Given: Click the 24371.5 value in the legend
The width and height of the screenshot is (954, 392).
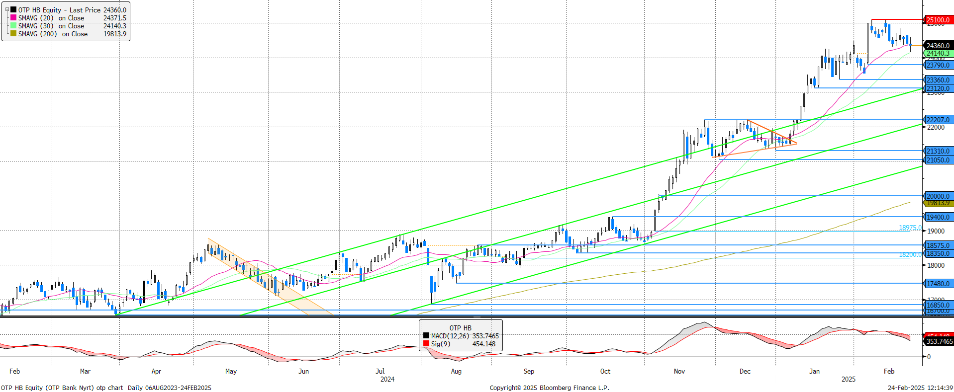Looking at the screenshot, I should (x=115, y=18).
